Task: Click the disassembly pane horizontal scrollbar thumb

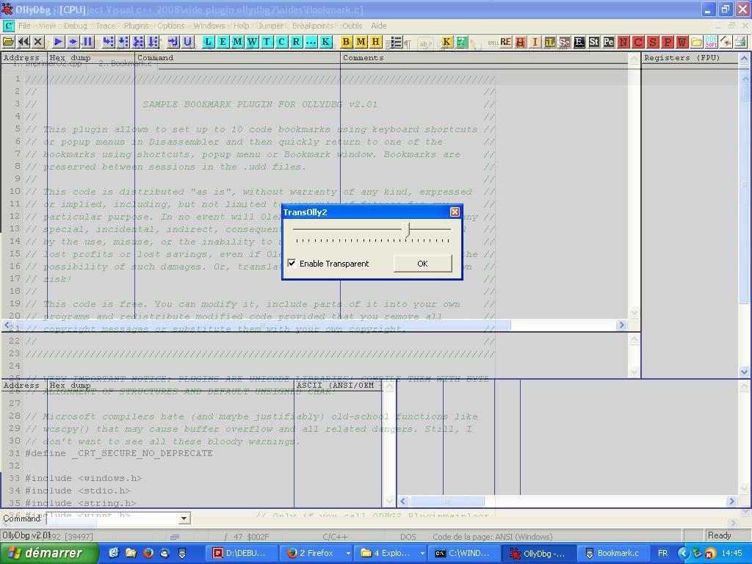Action: 263,325
